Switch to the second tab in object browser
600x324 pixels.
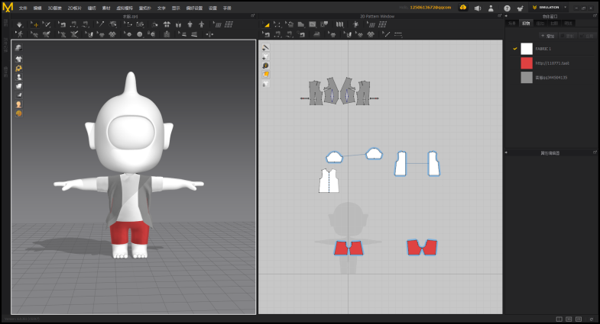526,24
